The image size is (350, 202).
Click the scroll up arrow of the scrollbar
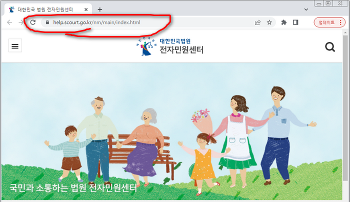[x=345, y=32]
